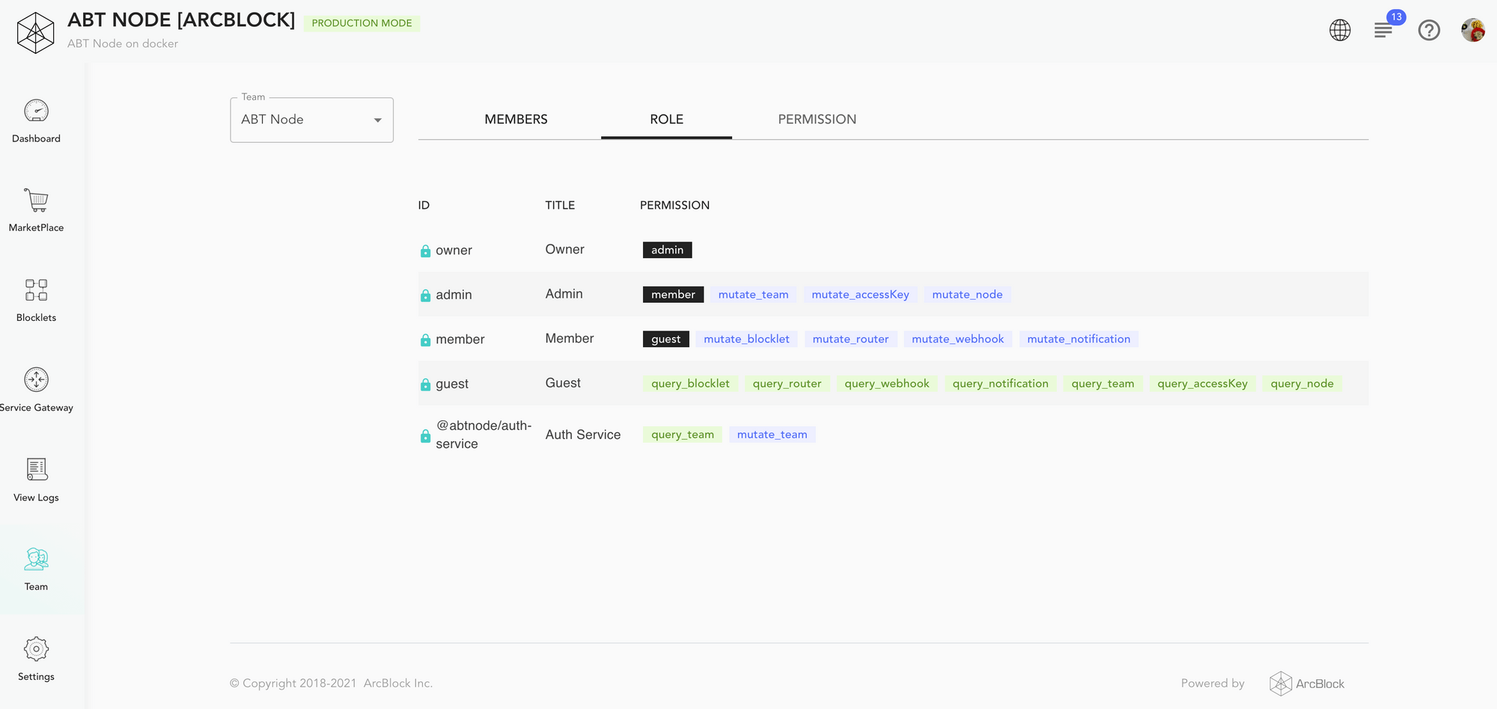Open Settings gear in sidebar

pyautogui.click(x=36, y=649)
